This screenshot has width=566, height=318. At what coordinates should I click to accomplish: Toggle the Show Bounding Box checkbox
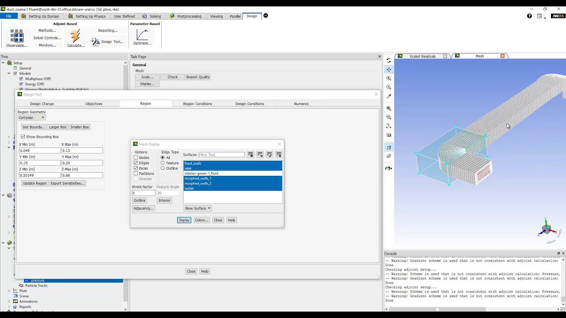23,137
